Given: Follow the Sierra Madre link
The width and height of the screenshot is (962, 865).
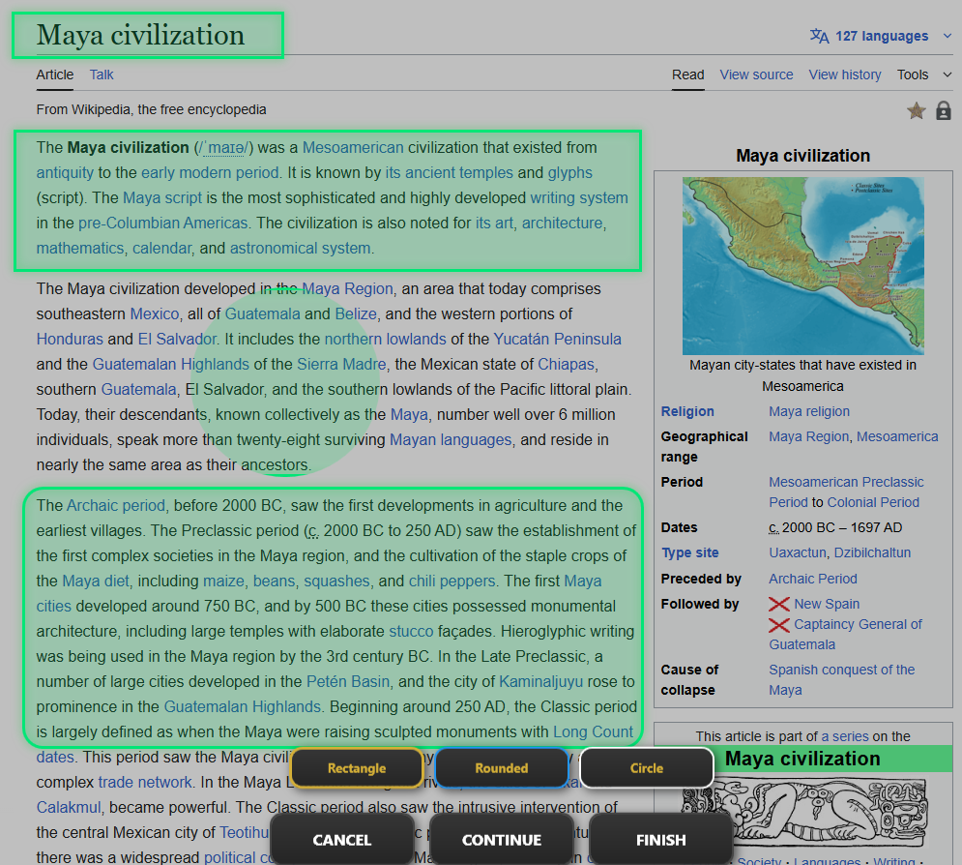Looking at the screenshot, I should tap(341, 365).
